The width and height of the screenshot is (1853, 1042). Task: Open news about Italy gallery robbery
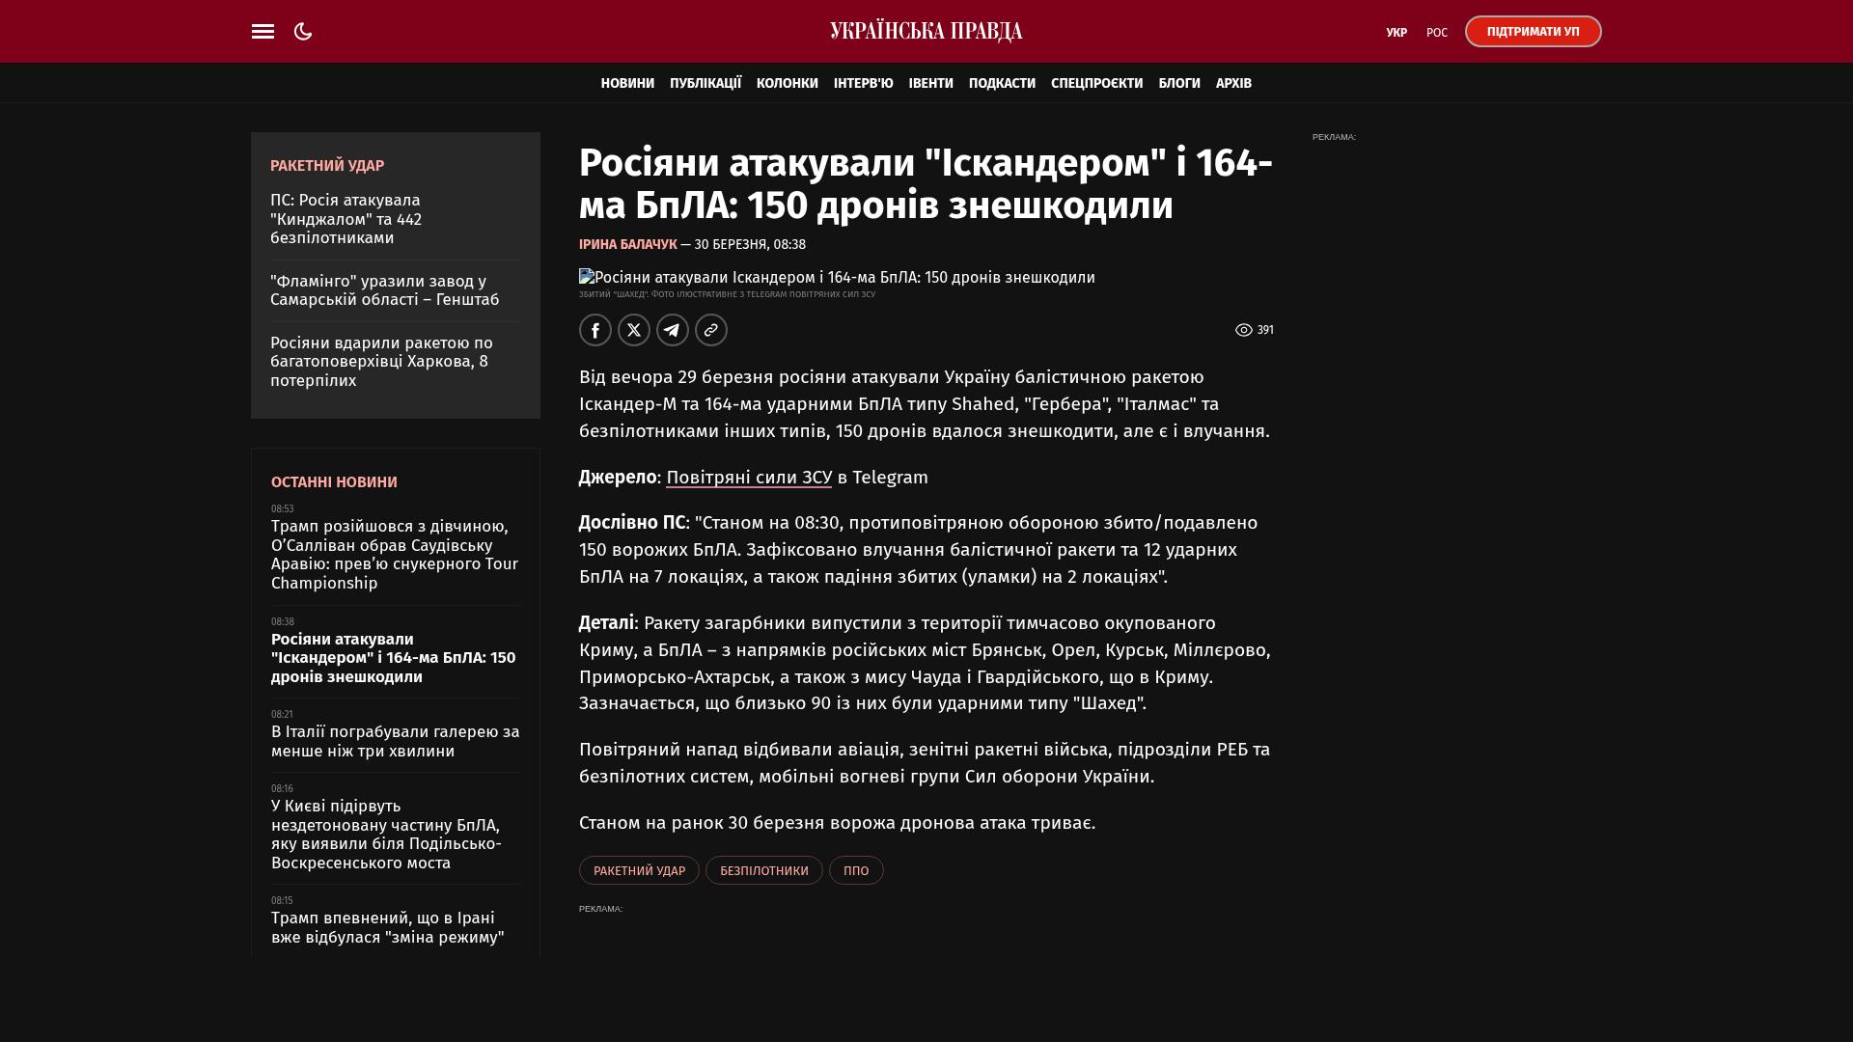395,741
